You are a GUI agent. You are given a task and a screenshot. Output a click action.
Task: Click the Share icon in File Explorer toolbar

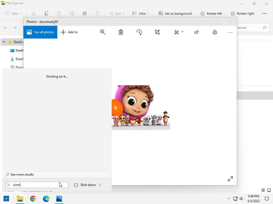[85, 13]
